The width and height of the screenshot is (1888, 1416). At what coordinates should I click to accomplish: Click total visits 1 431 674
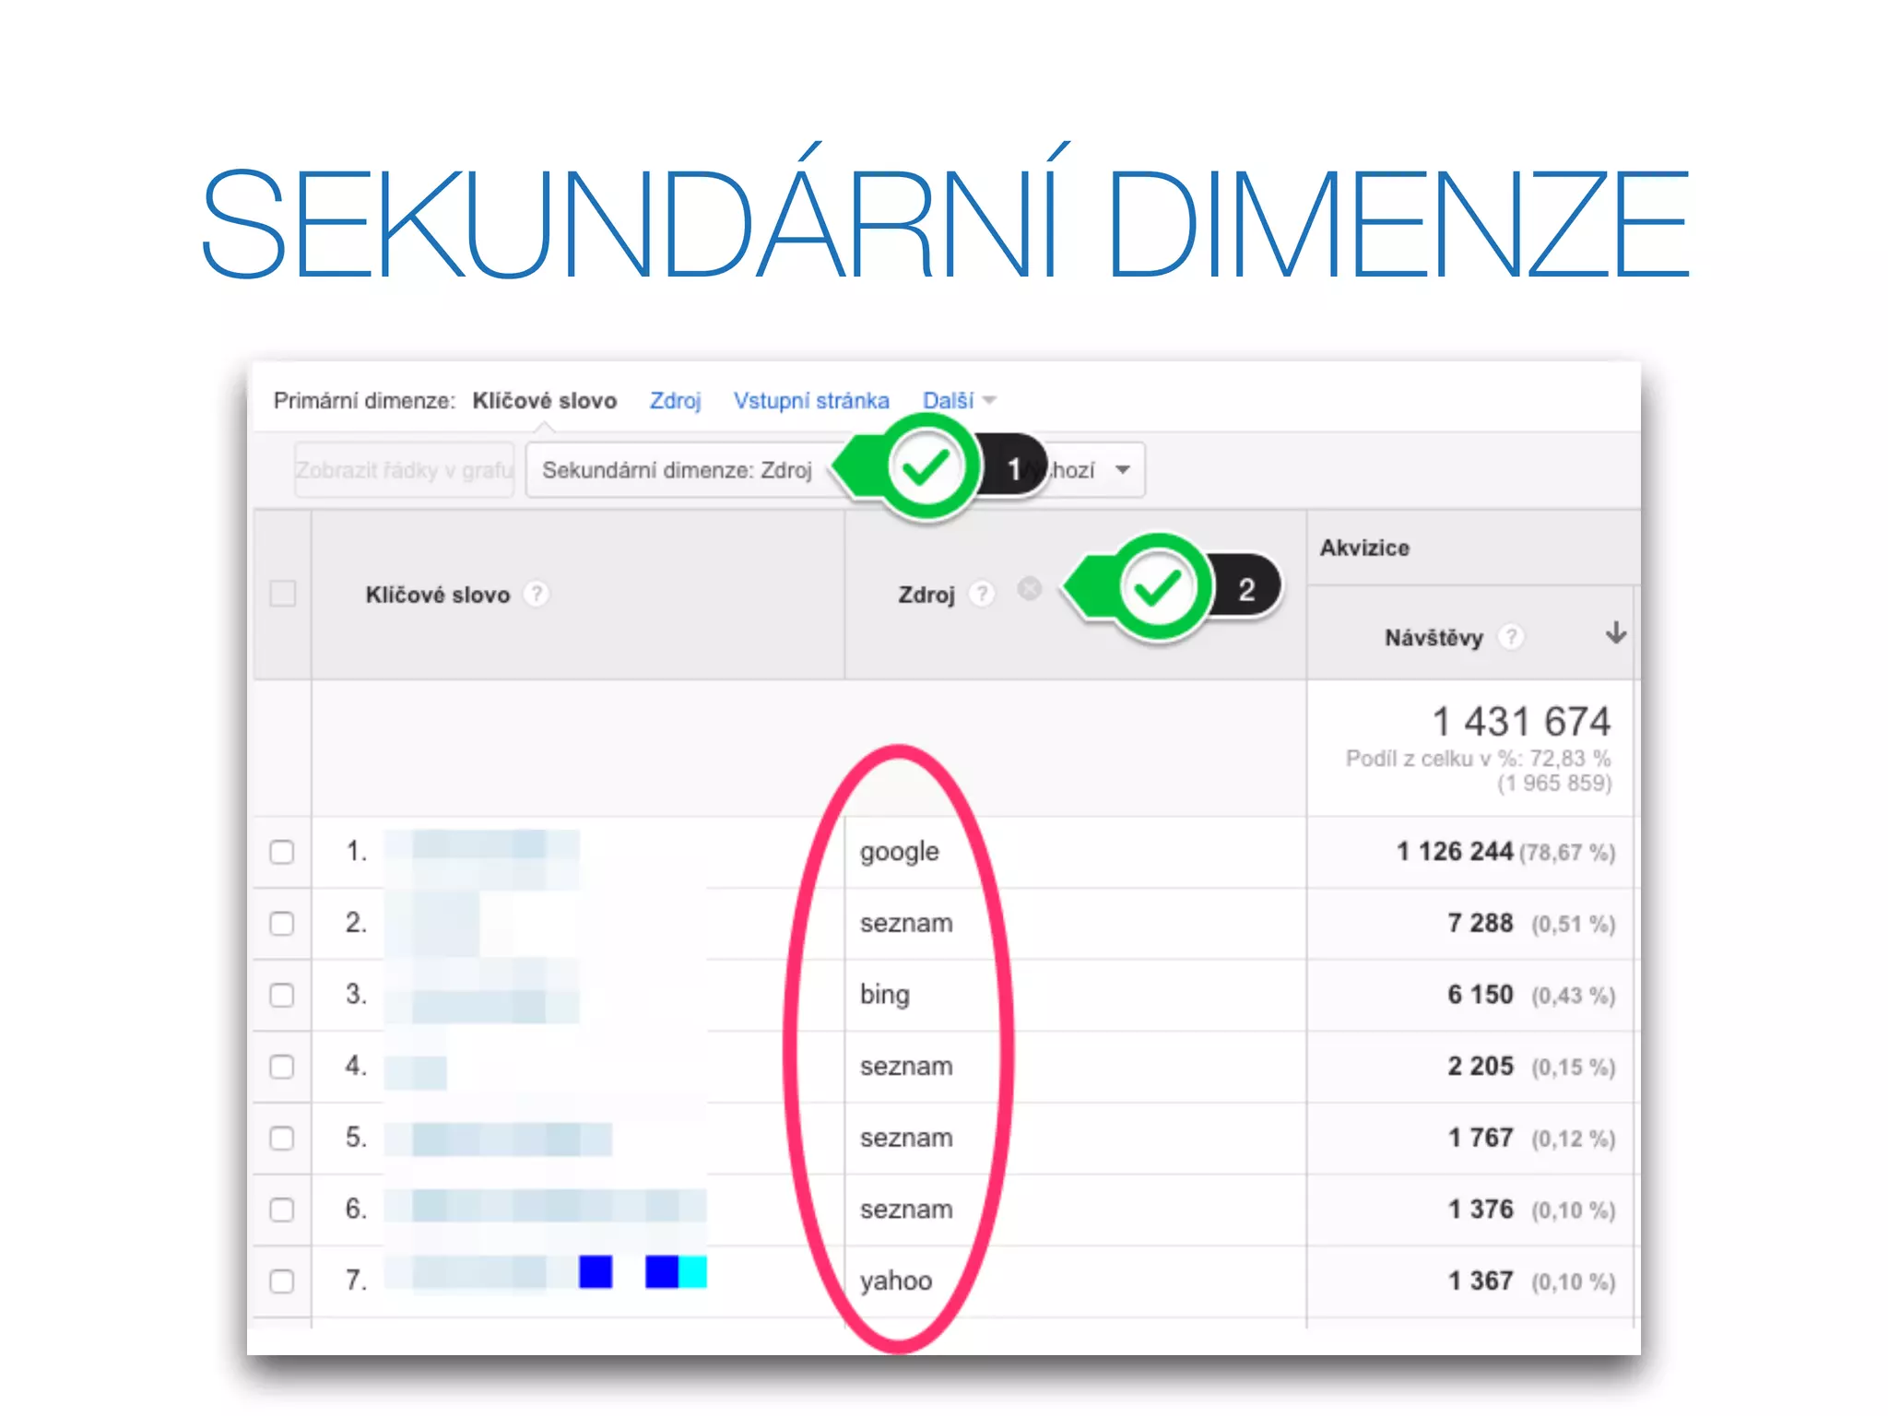tap(1521, 721)
